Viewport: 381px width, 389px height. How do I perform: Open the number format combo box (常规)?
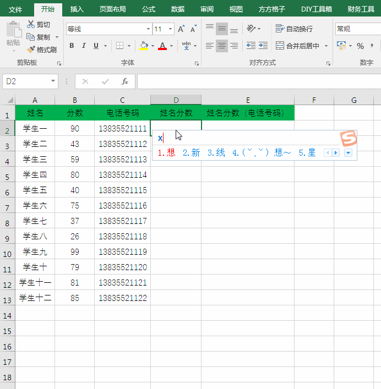coord(358,29)
